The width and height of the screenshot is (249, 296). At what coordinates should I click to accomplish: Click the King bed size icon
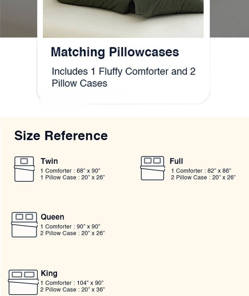pos(23,282)
